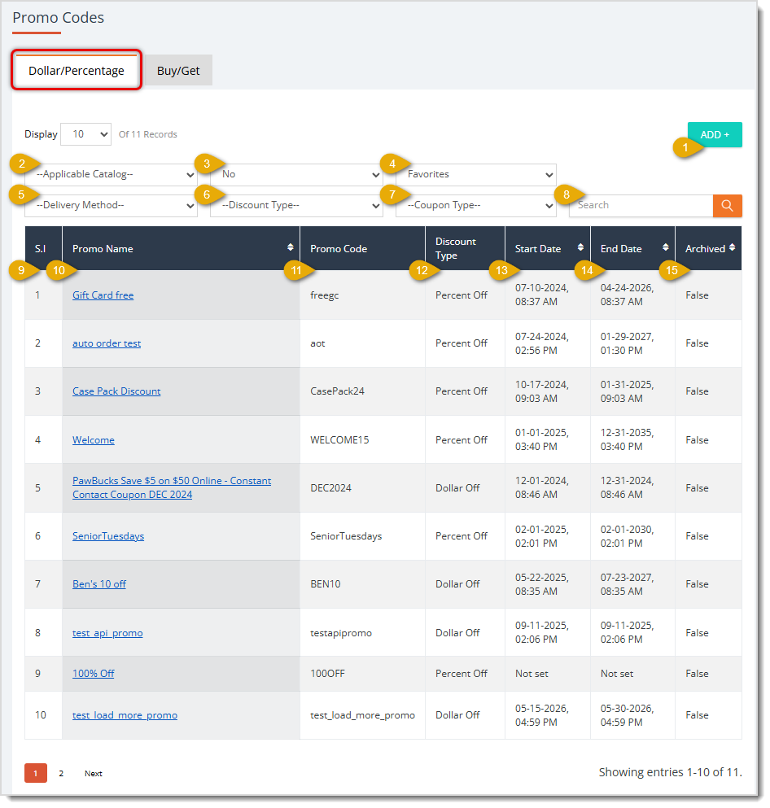Open the Applicable Catalog dropdown
This screenshot has height=808, width=770.
[x=111, y=175]
